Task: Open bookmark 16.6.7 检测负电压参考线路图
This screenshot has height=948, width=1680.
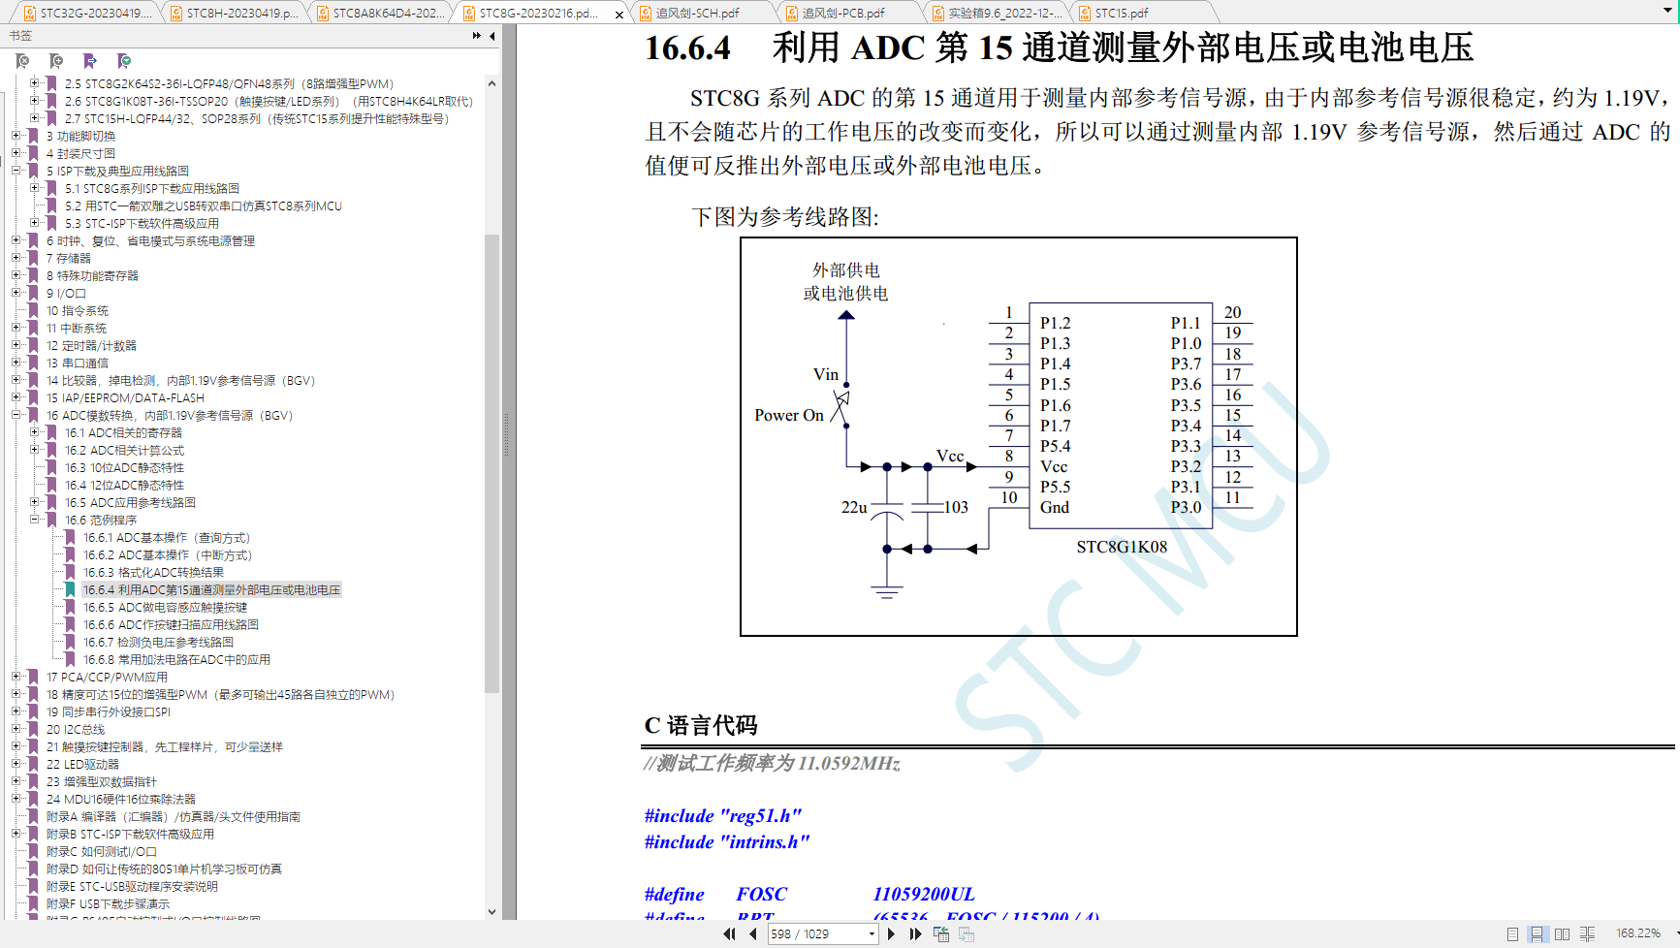Action: point(158,642)
